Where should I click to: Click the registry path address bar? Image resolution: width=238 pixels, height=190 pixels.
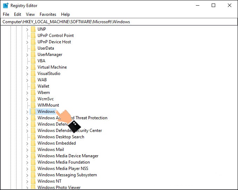pos(119,22)
